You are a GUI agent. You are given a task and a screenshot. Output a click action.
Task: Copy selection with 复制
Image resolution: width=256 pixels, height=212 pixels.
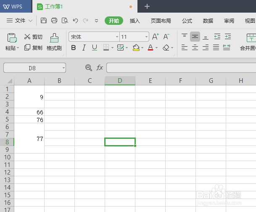(33, 48)
